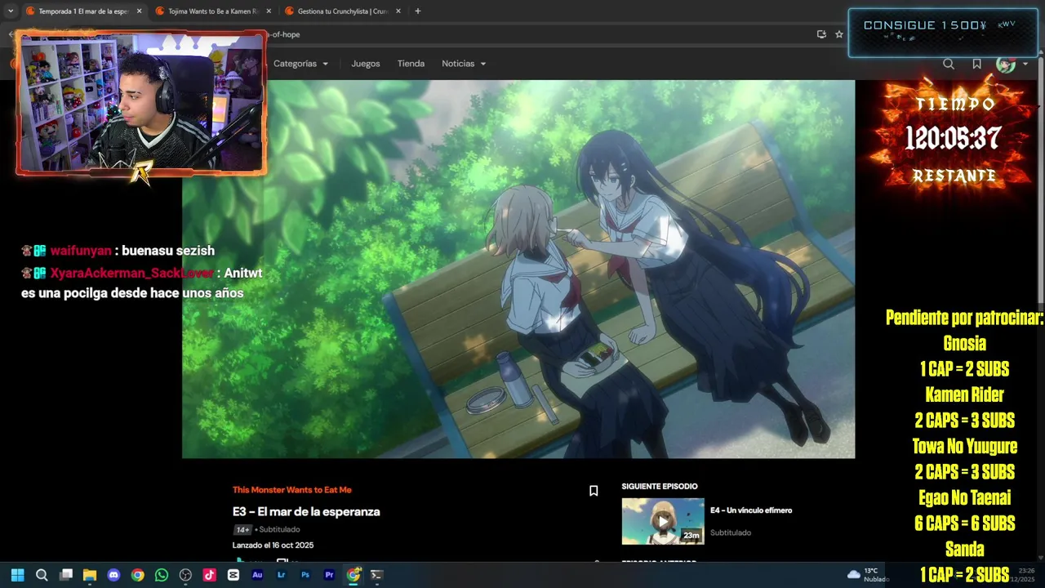The height and width of the screenshot is (588, 1045).
Task: Open Adobe Photoshop from taskbar
Action: coord(305,575)
